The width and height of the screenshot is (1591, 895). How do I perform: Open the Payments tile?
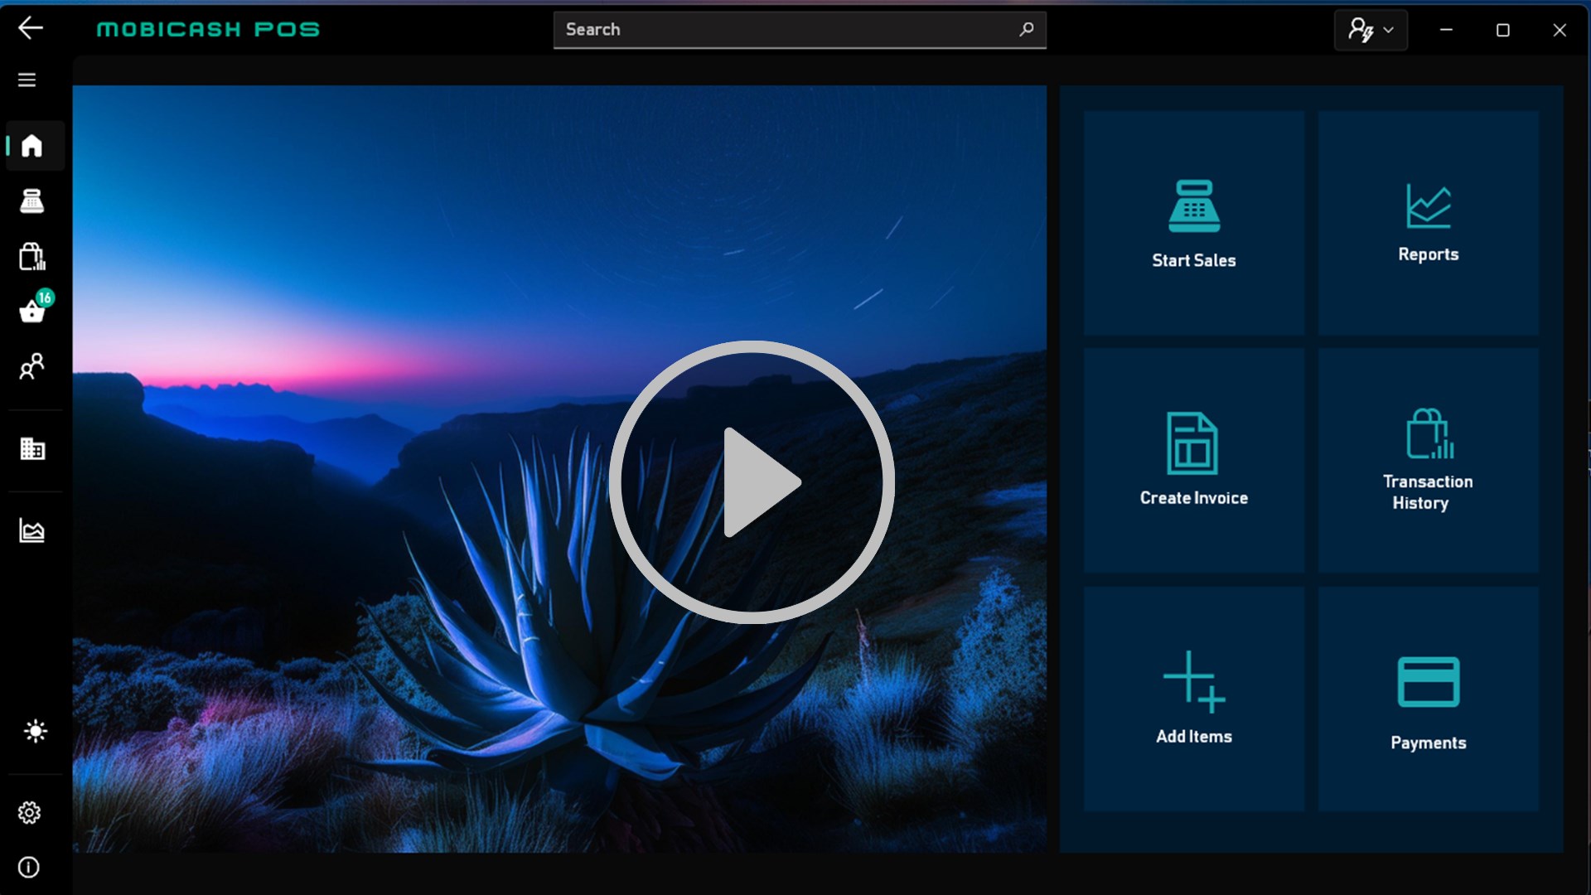[1428, 699]
